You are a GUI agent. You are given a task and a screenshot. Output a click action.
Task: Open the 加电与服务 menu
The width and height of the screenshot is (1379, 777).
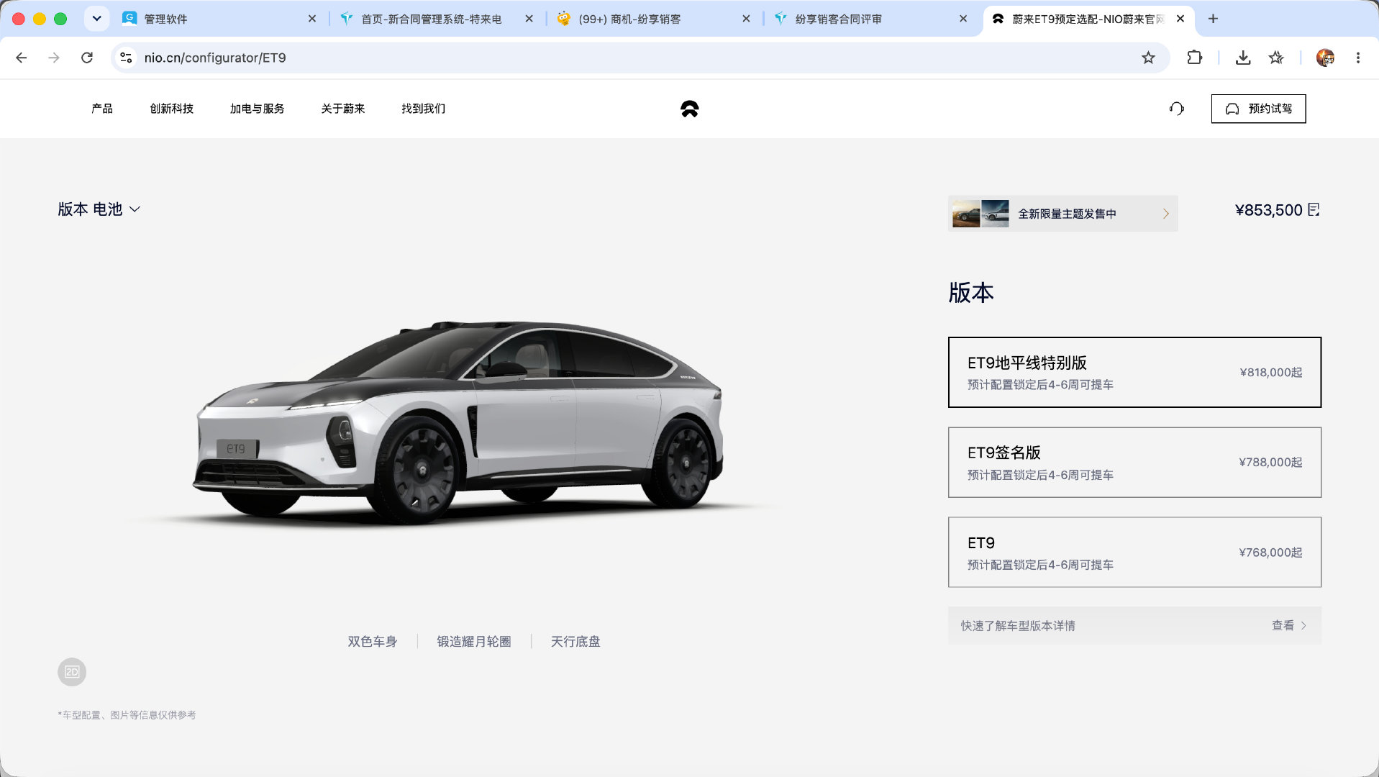coord(257,109)
